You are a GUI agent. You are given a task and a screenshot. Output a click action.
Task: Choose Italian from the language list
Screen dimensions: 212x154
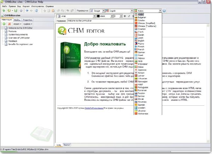pos(148,67)
